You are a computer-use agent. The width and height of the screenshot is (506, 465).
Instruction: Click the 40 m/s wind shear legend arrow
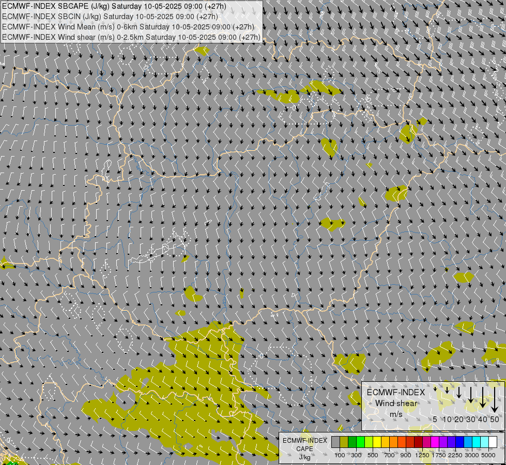[483, 397]
